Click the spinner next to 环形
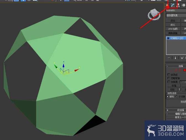 [179, 89]
